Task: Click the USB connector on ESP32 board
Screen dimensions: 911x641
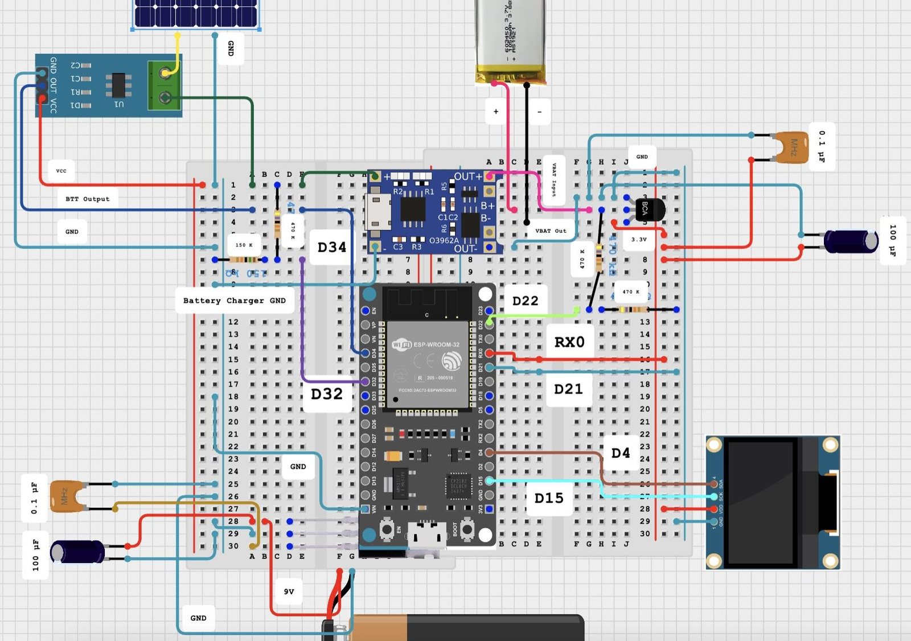Action: [x=427, y=535]
